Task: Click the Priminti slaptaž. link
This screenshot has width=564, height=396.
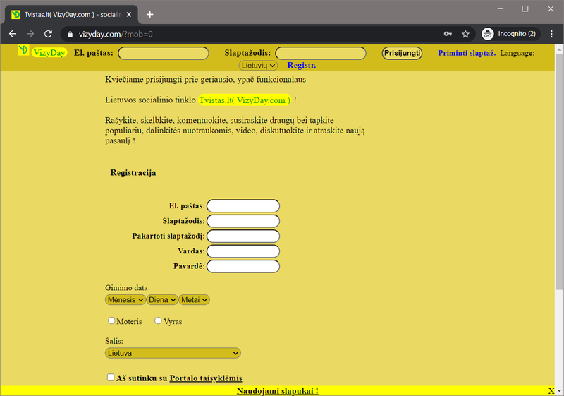Action: (467, 53)
